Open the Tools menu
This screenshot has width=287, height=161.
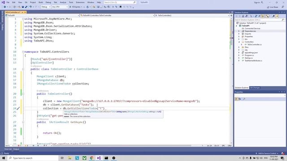(x=71, y=2)
